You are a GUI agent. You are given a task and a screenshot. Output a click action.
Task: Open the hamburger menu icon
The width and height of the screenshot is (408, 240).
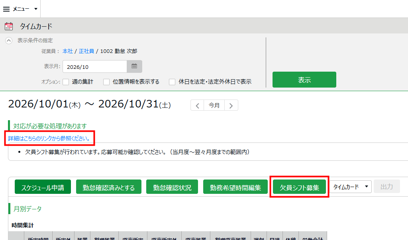6,9
